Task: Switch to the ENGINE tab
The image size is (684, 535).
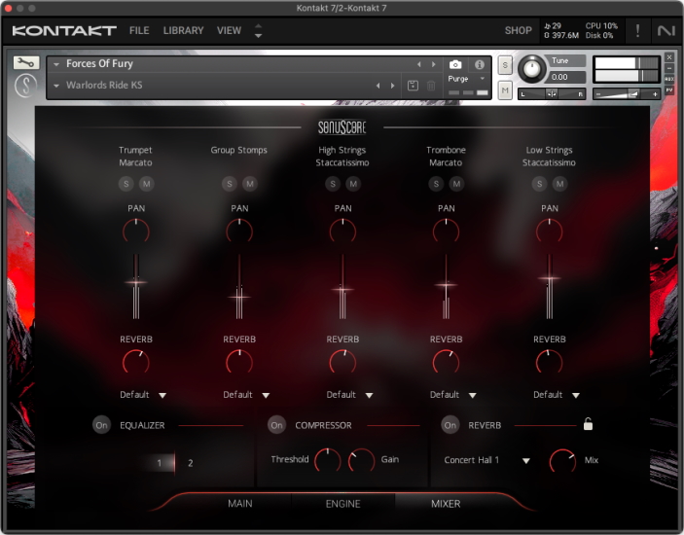Action: pos(342,504)
